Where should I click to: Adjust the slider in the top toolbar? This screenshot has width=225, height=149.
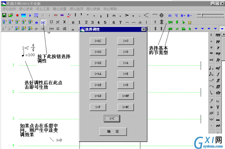202,15
